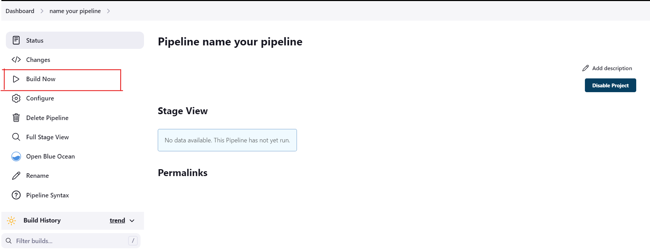Click the Rename pencil icon

pos(16,175)
